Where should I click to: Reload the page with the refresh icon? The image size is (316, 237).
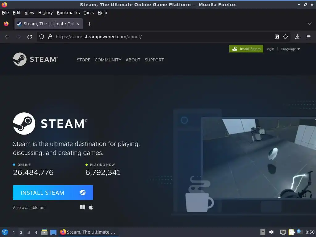(30, 37)
